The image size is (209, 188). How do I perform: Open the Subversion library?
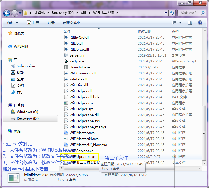tap(23, 66)
